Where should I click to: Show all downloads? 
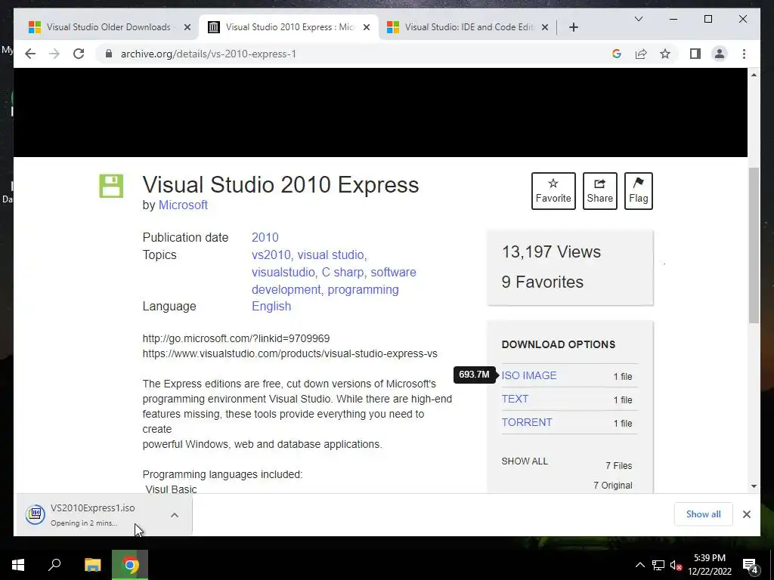point(703,514)
